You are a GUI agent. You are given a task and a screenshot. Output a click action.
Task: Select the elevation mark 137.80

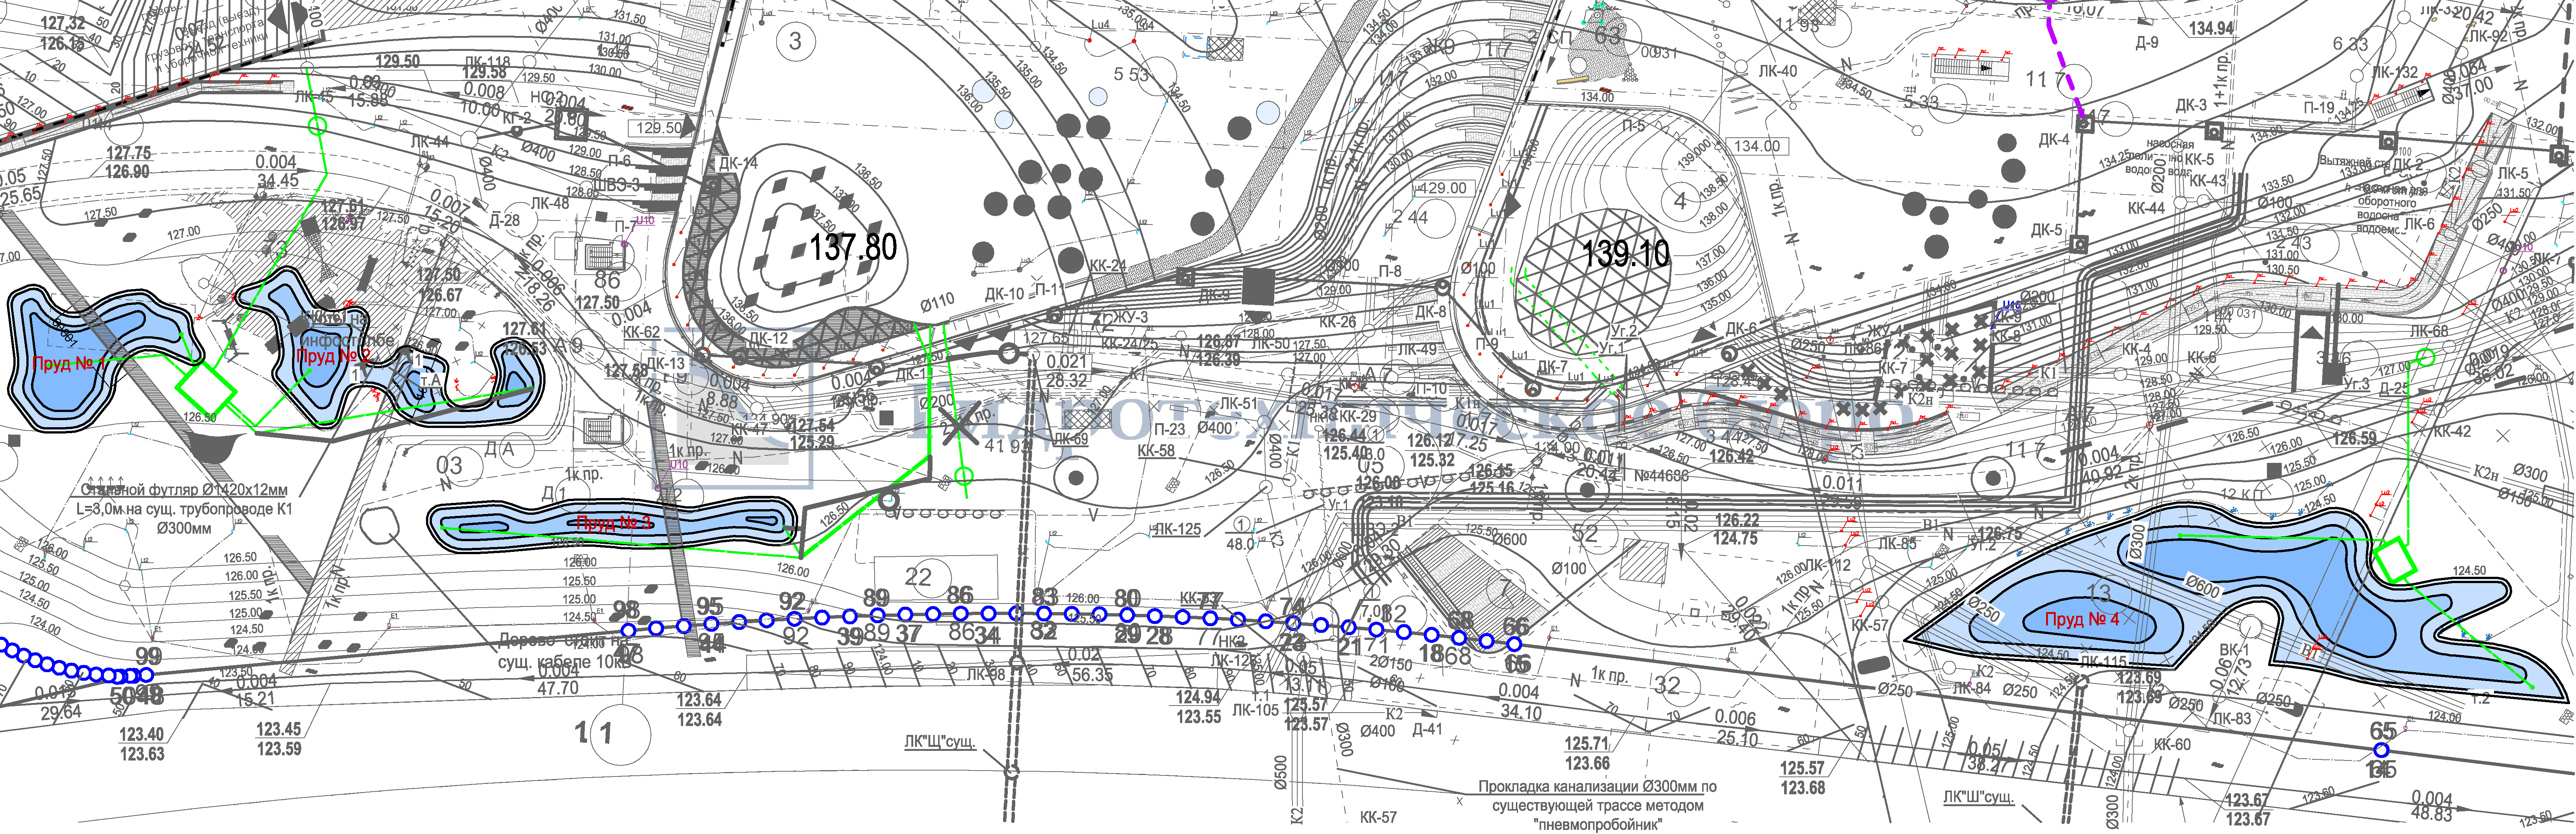pyautogui.click(x=853, y=247)
